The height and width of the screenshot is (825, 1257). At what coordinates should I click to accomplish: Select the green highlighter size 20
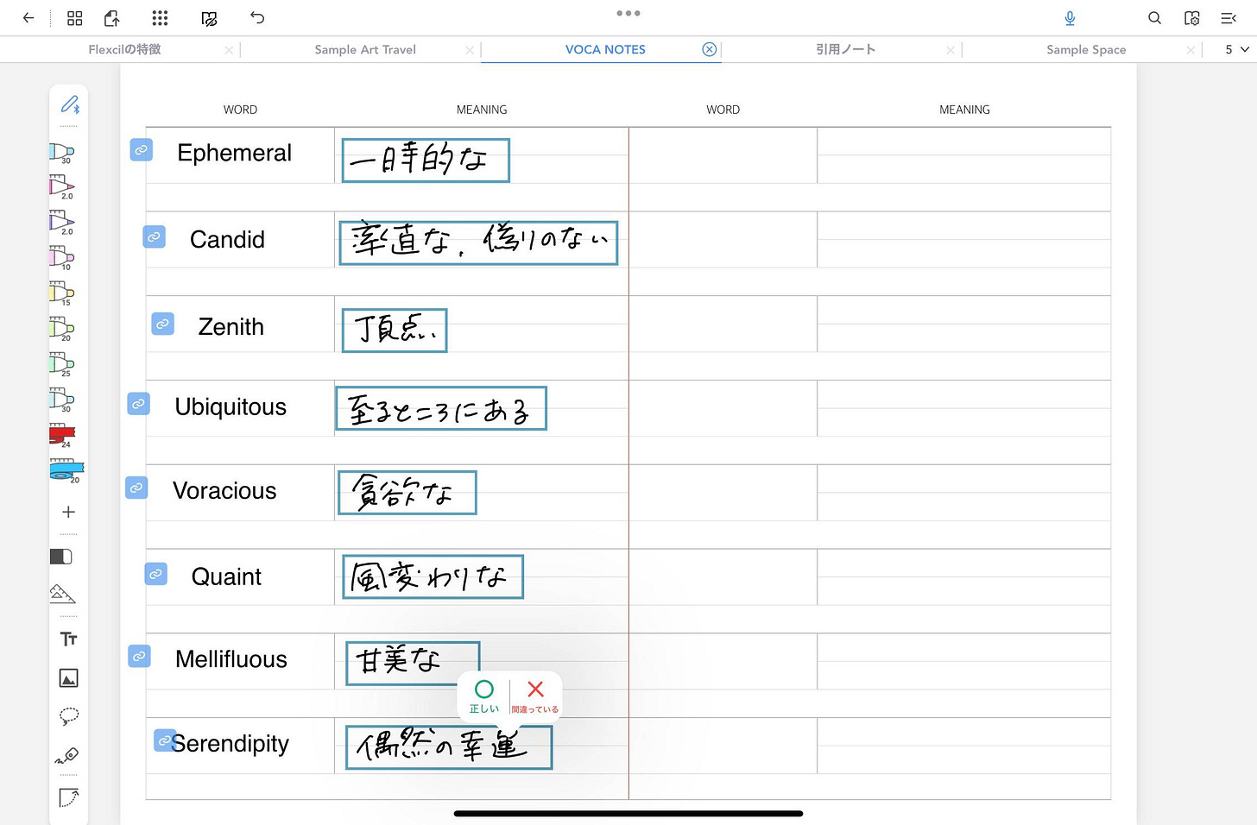pos(62,329)
